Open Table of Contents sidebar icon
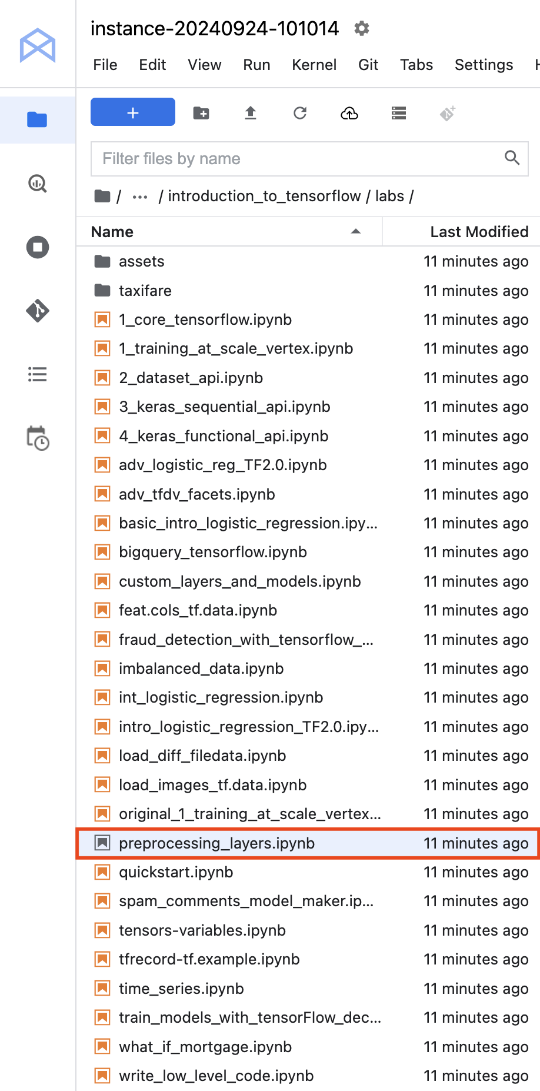Viewport: 540px width, 1091px height. coord(38,374)
